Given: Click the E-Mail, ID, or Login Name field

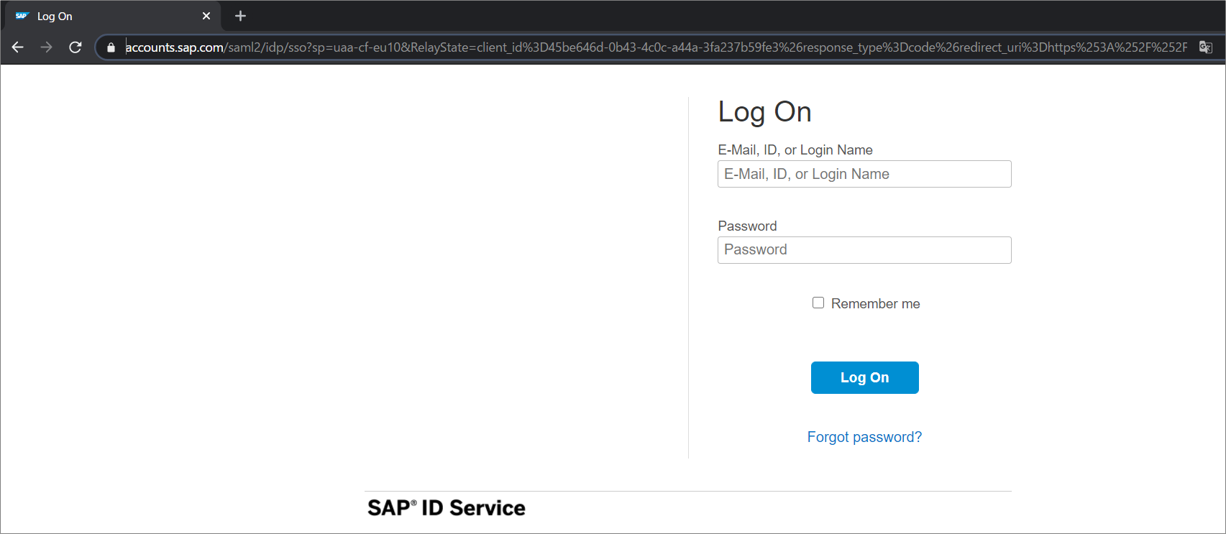Looking at the screenshot, I should 864,174.
